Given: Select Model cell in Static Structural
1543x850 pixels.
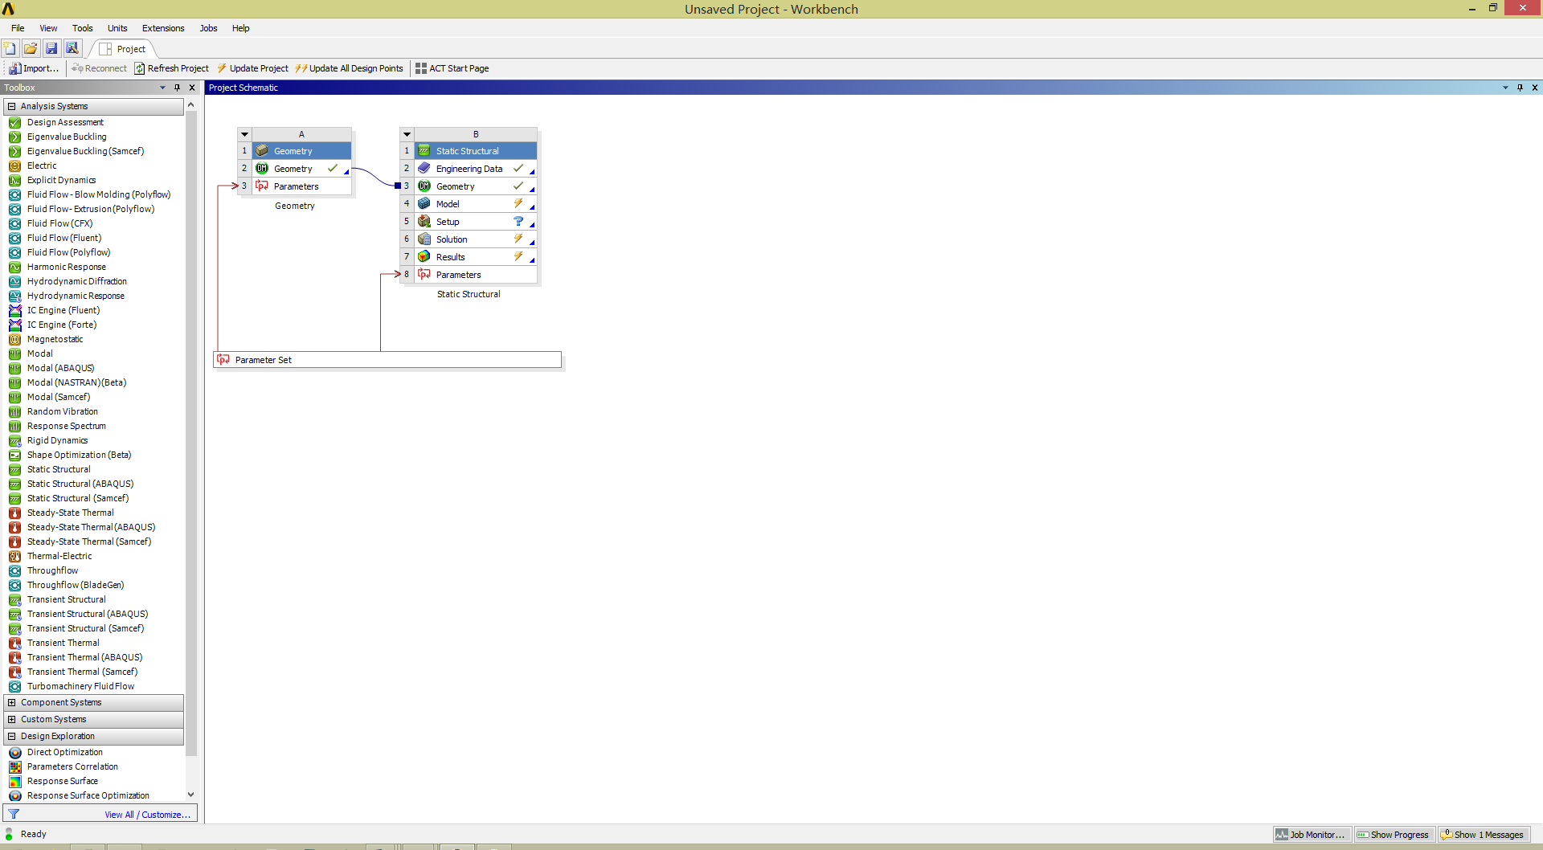Looking at the screenshot, I should click(476, 204).
